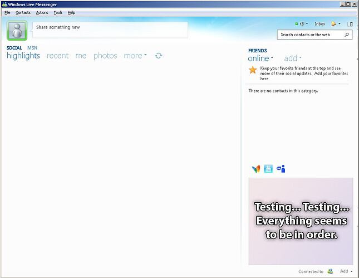Open the online friends filter dropdown

click(x=260, y=58)
